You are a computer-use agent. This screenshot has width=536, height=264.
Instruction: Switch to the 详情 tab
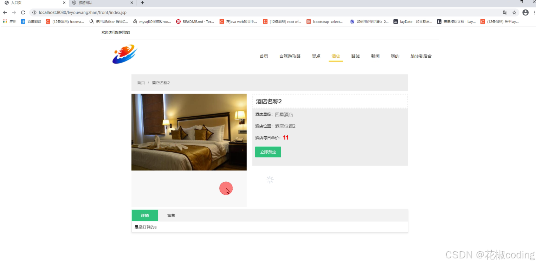[145, 215]
